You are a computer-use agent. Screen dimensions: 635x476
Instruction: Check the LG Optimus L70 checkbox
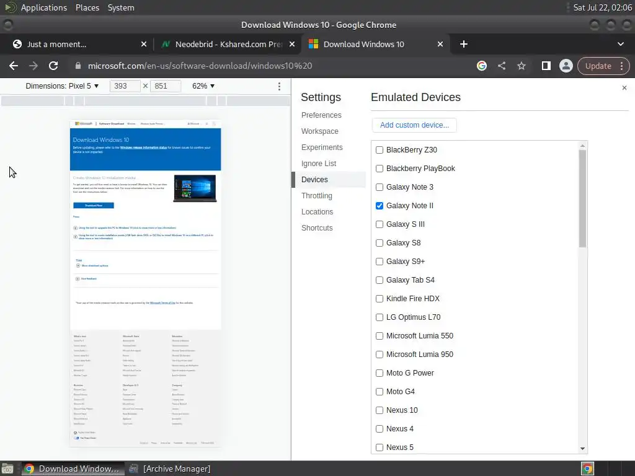(380, 318)
